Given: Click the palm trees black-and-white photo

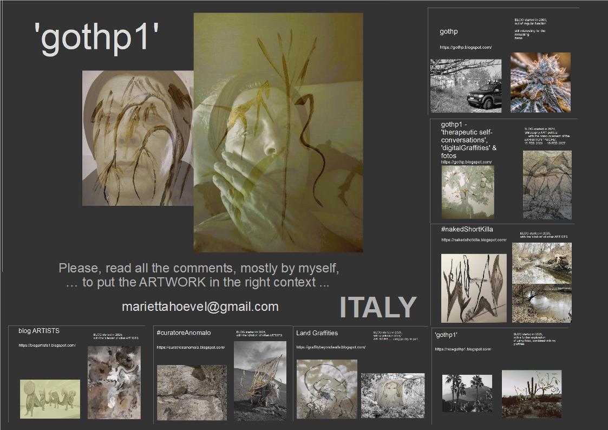Looking at the screenshot, I should click(467, 394).
